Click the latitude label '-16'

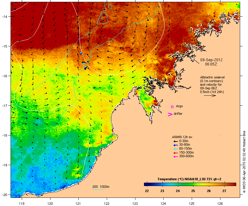[4, 76]
